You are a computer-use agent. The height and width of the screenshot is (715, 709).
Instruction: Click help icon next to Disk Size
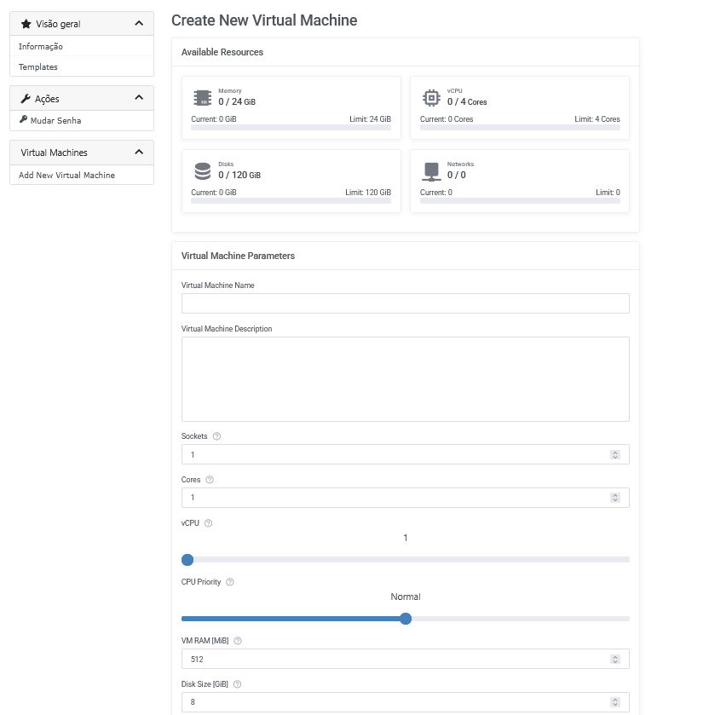237,684
